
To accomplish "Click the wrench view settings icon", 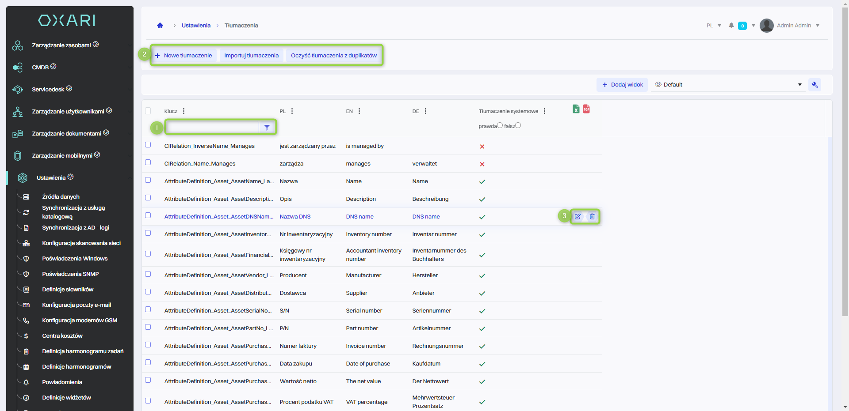I will [815, 85].
